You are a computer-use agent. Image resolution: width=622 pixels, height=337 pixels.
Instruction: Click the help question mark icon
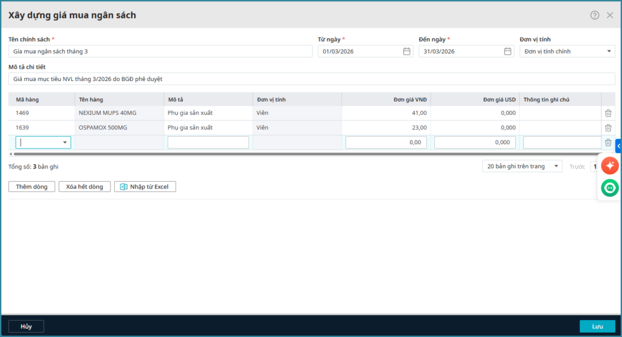tap(595, 15)
